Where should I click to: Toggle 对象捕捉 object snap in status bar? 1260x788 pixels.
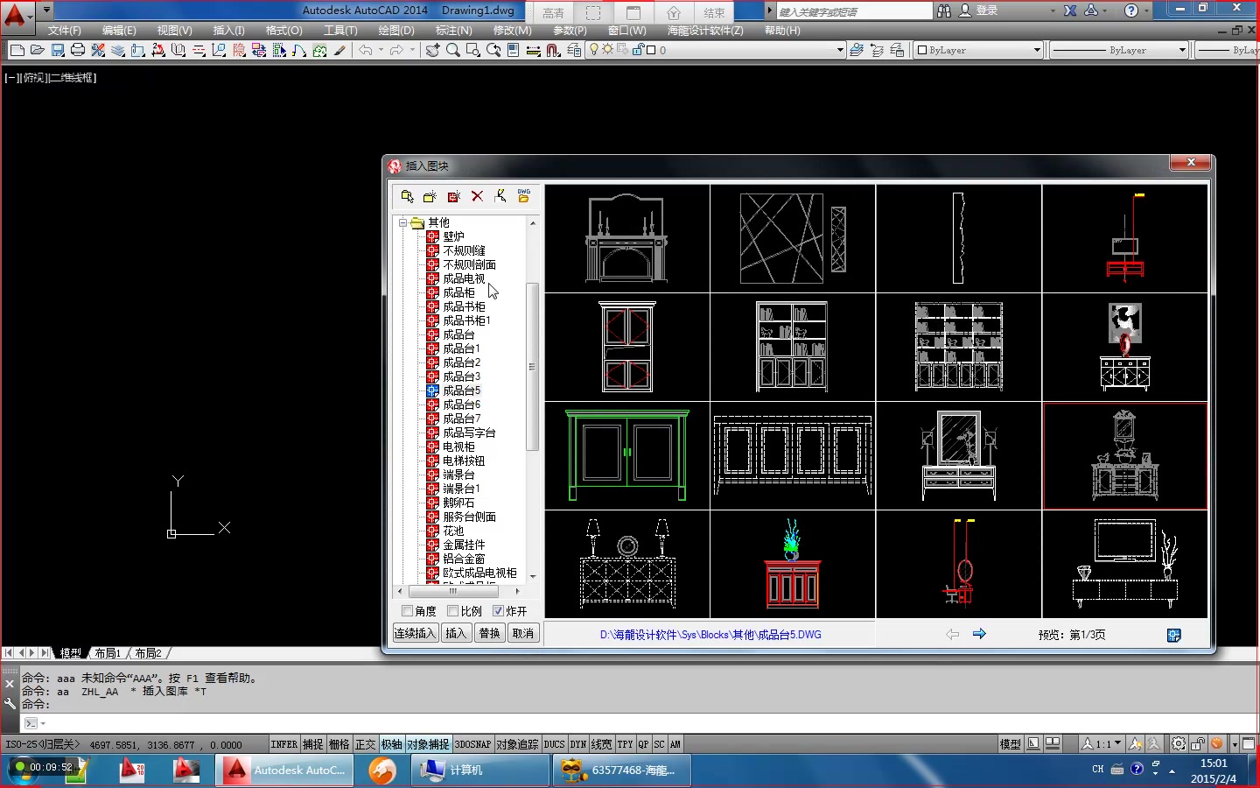[429, 744]
